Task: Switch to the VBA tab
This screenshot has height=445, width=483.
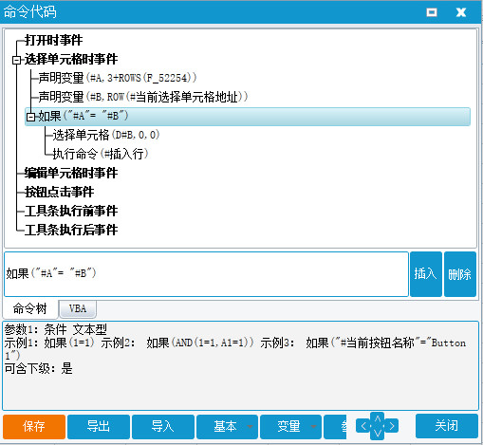Action: pos(78,308)
